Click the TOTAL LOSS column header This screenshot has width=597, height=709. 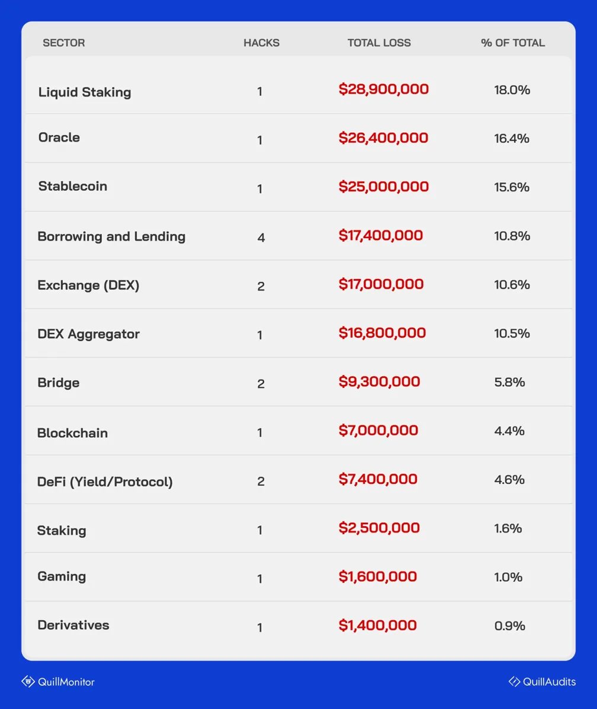[379, 43]
